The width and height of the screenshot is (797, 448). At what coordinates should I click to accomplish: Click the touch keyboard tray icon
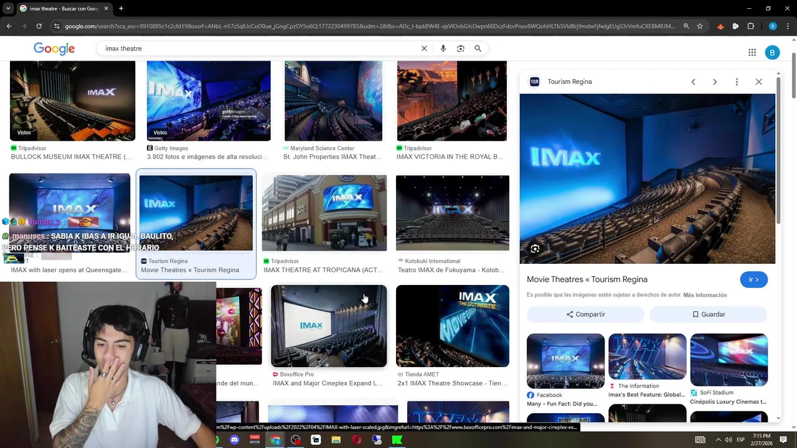tap(700, 440)
